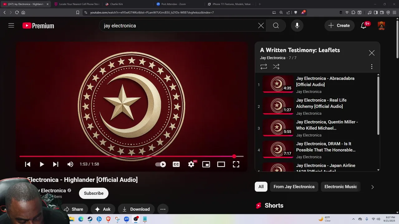
Task: Subscribe to the Jay Electronica channel
Action: pos(94,193)
